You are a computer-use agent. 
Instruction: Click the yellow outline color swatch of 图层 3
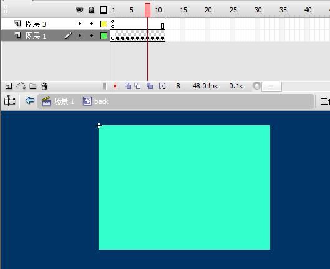click(104, 24)
